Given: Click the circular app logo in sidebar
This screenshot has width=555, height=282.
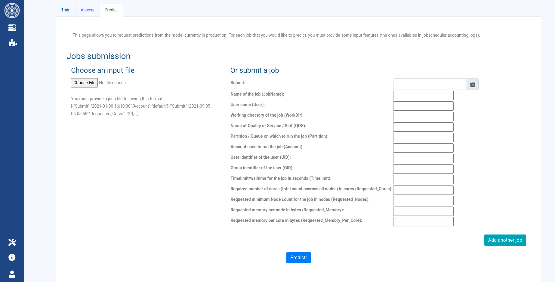Looking at the screenshot, I should pos(12,11).
